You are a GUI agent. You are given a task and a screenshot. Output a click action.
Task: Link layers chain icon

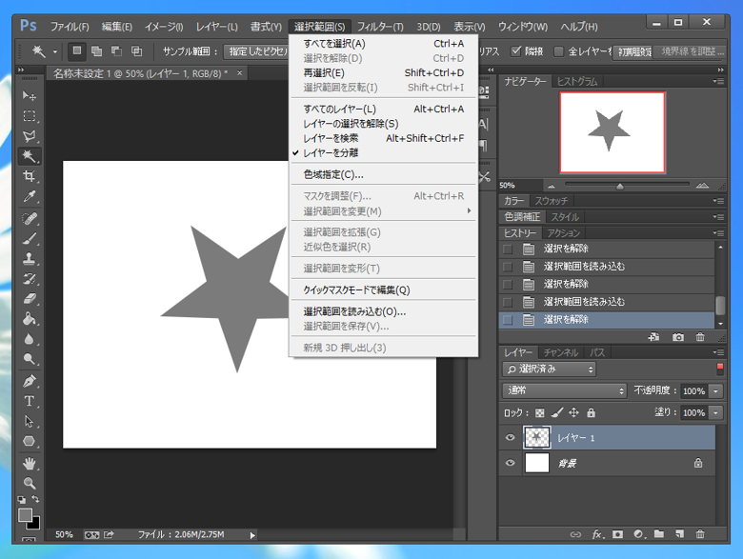(x=575, y=534)
